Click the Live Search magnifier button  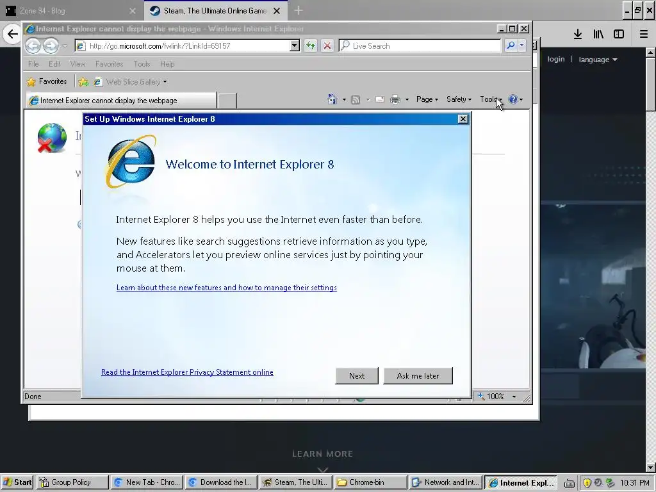point(511,45)
